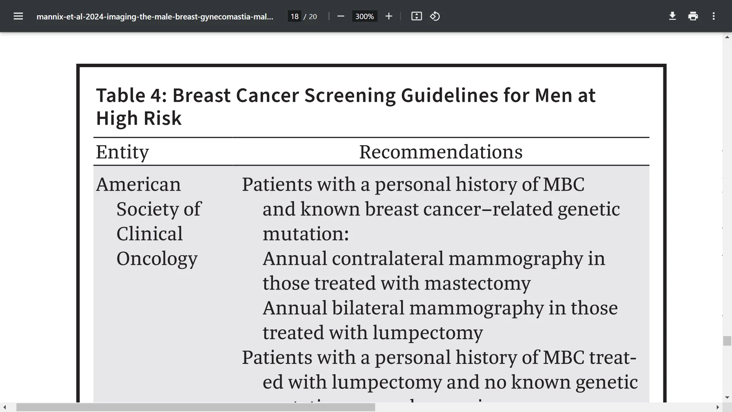The width and height of the screenshot is (732, 412).
Task: Click the scroll right arrow
Action: [718, 407]
